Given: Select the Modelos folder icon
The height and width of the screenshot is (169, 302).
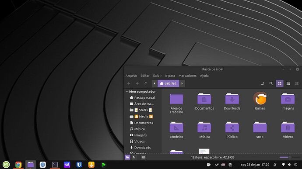Looking at the screenshot, I should [176, 127].
